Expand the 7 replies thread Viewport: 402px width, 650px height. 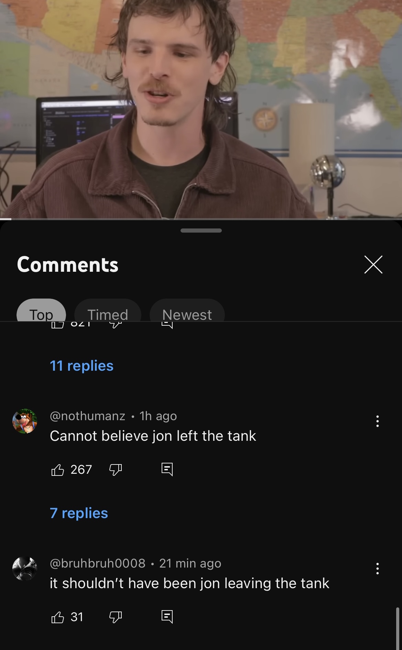coord(79,513)
